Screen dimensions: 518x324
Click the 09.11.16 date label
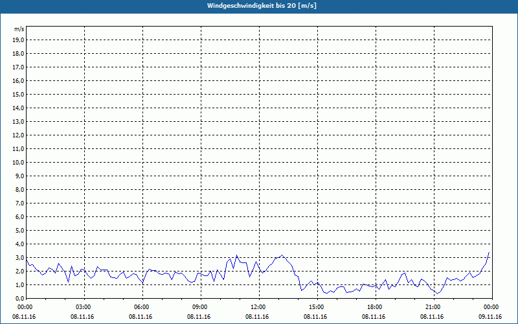tap(490, 317)
